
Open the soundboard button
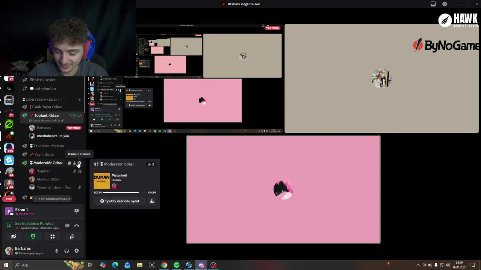72,236
